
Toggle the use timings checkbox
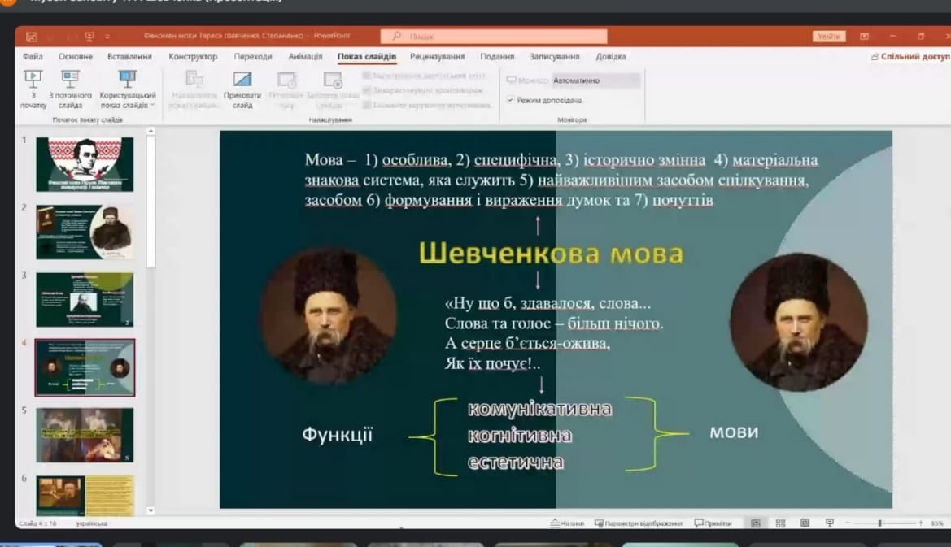point(366,90)
